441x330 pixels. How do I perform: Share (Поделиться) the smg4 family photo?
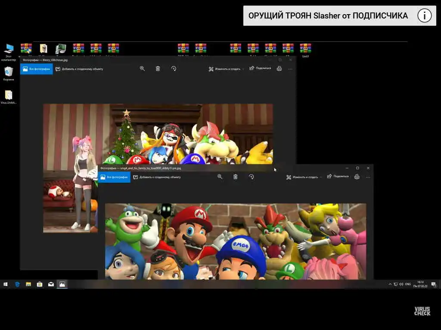point(338,177)
